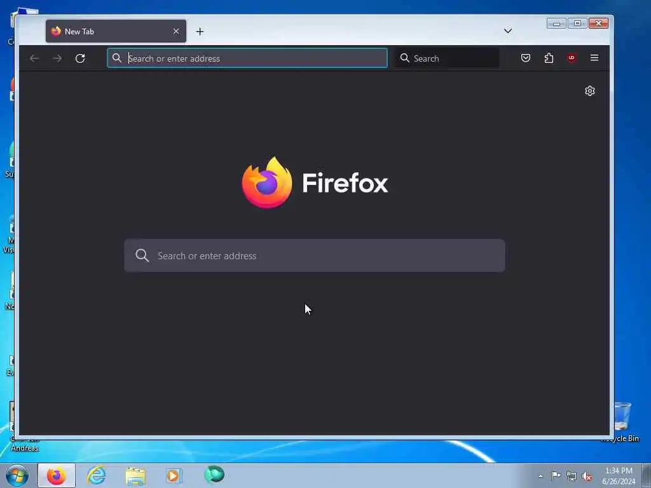651x488 pixels.
Task: Open the Save to Pocket icon
Action: pos(526,58)
